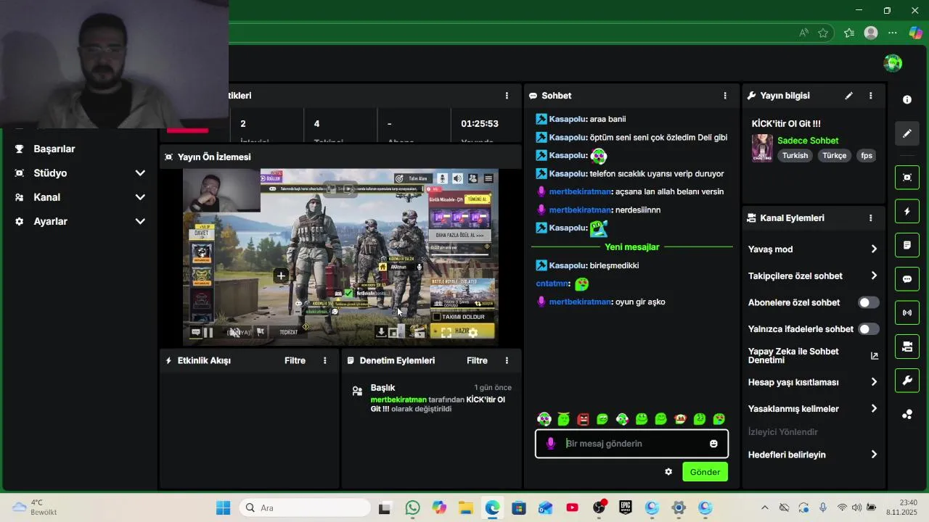
Task: Open the Windows Start menu
Action: point(223,507)
